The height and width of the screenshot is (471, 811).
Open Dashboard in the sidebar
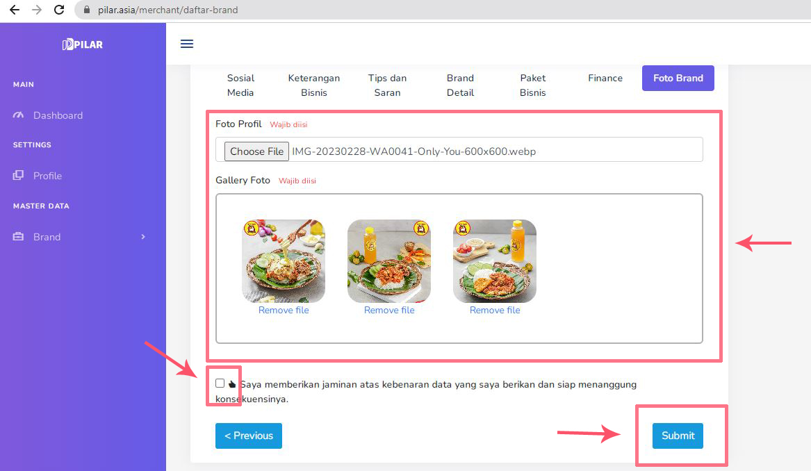pos(58,115)
